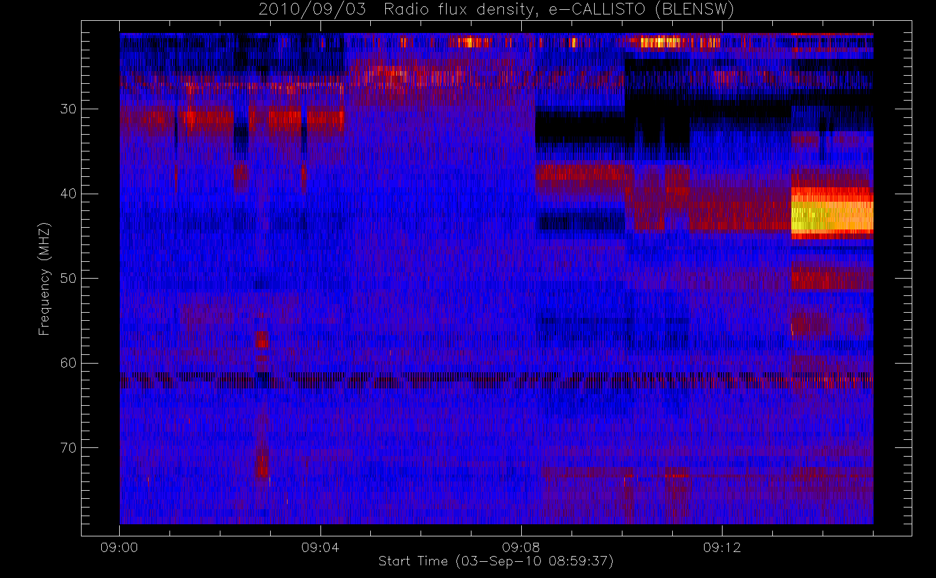Click the 09:12 time tick label
Viewport: 936px width, 578px height.
point(722,547)
